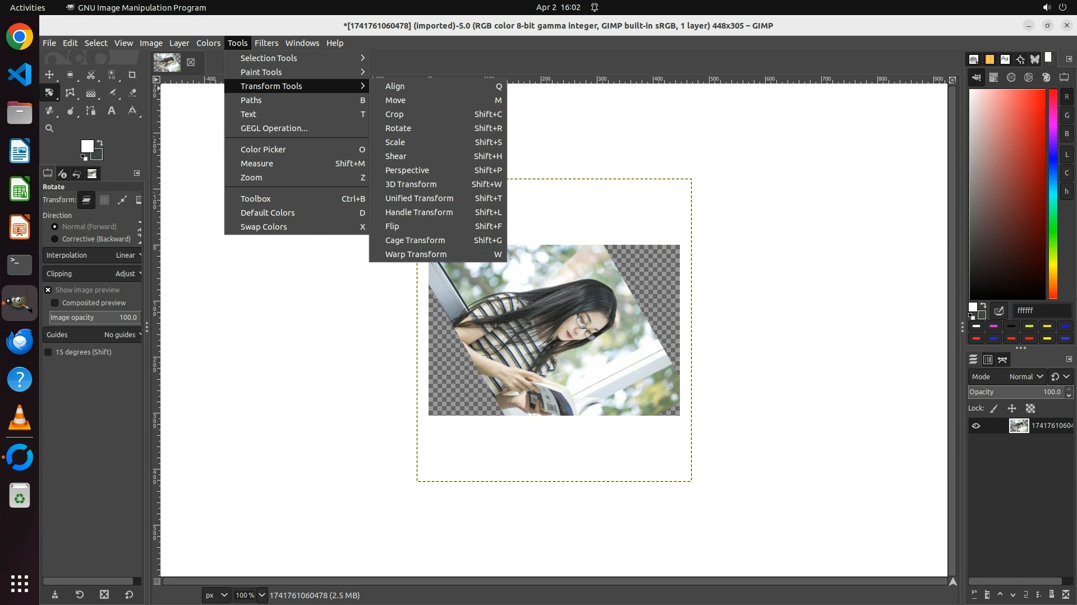Select the Move tool in toolbox
This screenshot has width=1077, height=605.
[49, 75]
